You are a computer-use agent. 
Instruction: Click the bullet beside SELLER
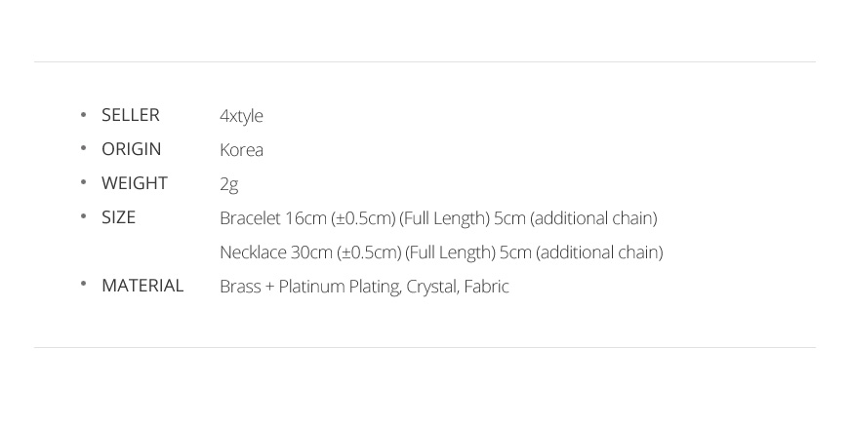point(83,114)
